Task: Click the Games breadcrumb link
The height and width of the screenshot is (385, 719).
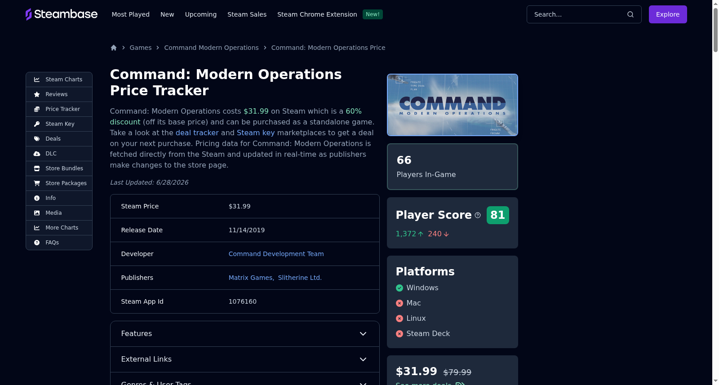Action: [141, 48]
